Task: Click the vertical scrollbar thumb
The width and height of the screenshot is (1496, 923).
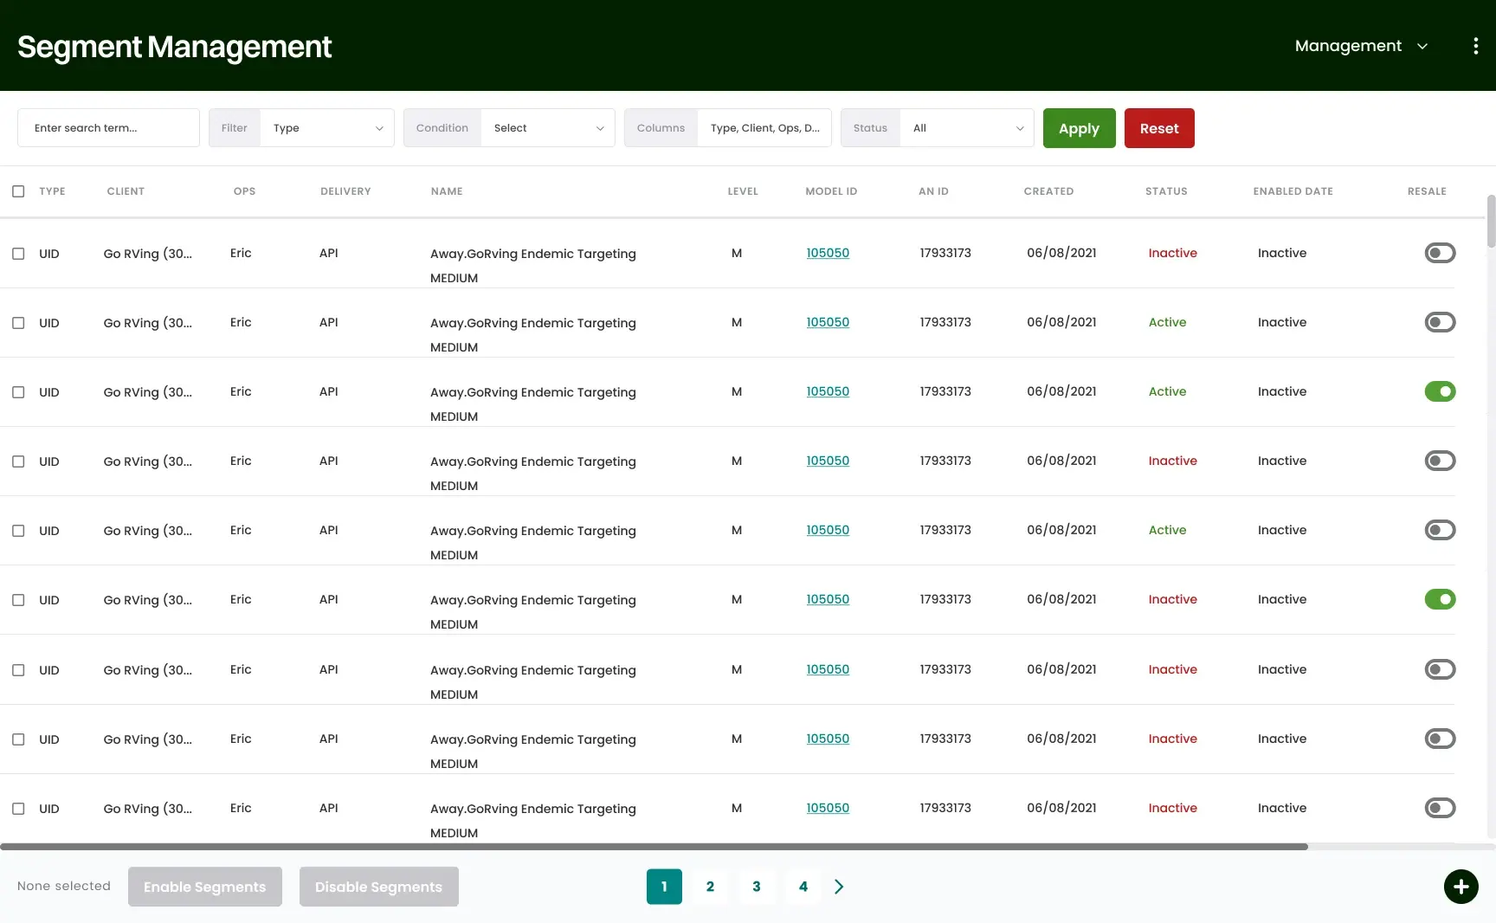Action: (x=1491, y=221)
